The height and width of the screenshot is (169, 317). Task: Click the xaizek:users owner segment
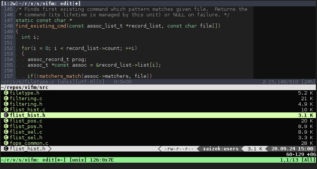point(221,149)
